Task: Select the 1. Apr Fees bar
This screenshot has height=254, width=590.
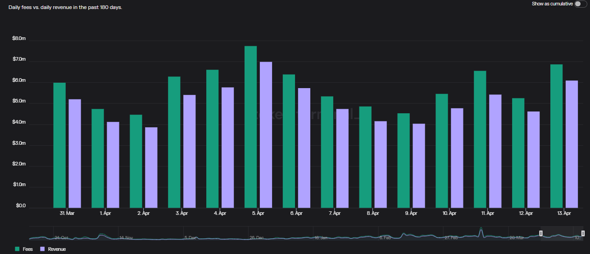Action: pyautogui.click(x=98, y=159)
